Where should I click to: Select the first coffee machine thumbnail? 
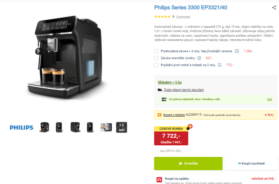click(x=44, y=127)
